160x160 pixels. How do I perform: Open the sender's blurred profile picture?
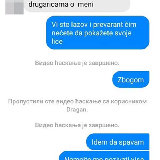coord(14,7)
